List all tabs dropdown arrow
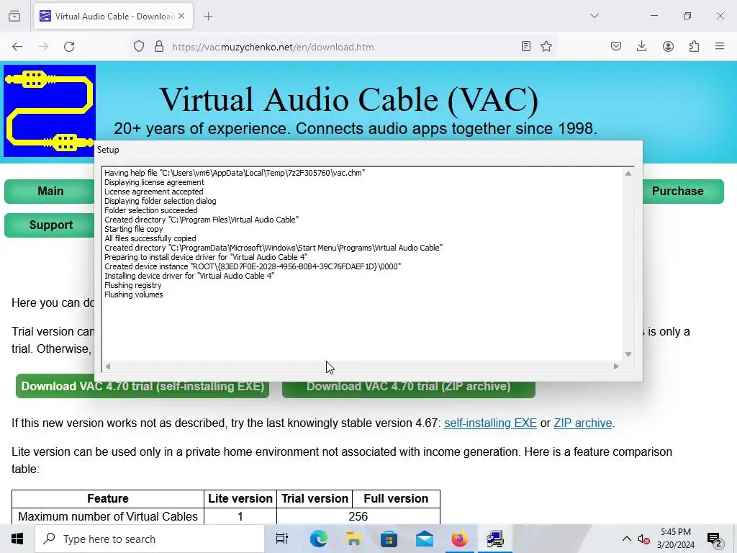 coord(594,16)
